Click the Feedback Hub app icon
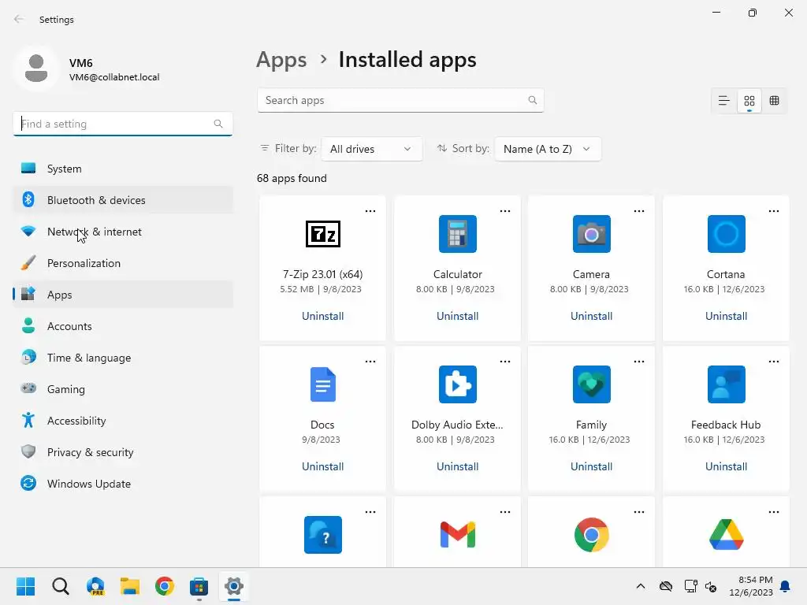This screenshot has width=807, height=605. pyautogui.click(x=726, y=384)
